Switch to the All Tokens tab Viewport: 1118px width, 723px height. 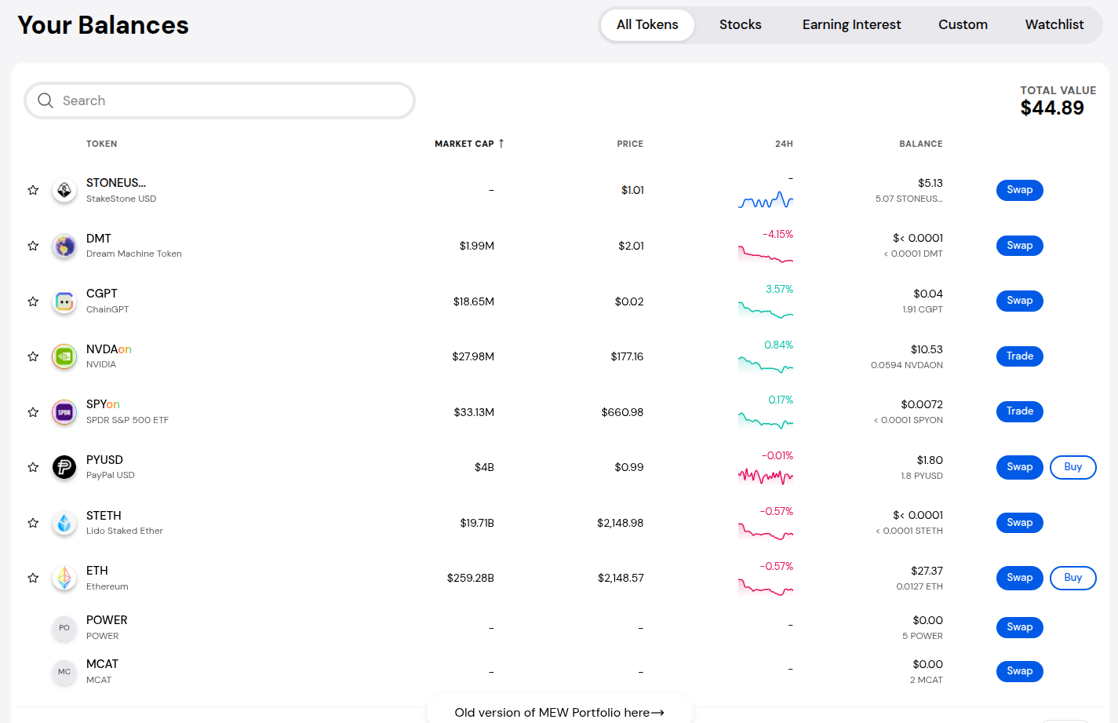tap(647, 24)
